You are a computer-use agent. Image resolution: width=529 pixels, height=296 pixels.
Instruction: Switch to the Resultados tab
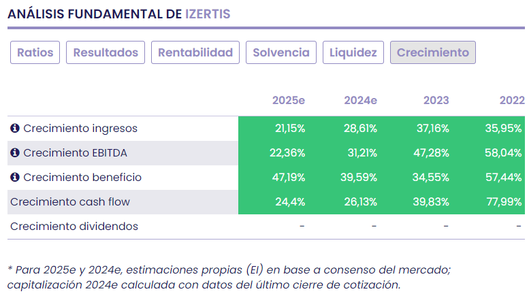(106, 52)
